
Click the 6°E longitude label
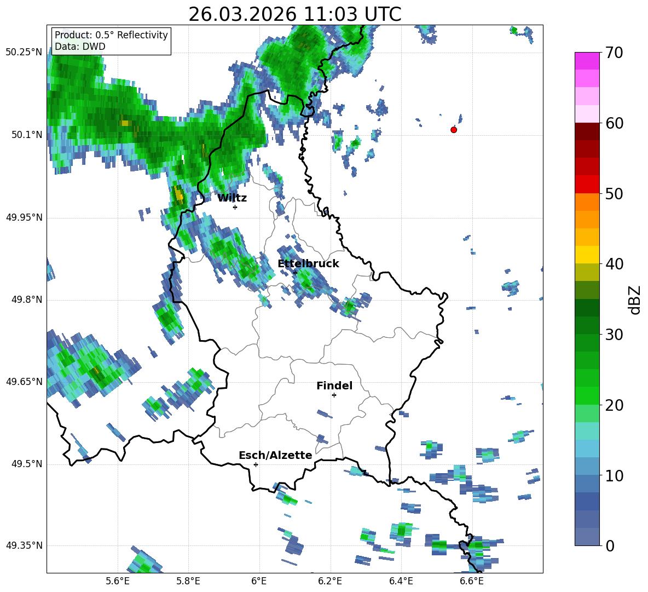coord(259,581)
